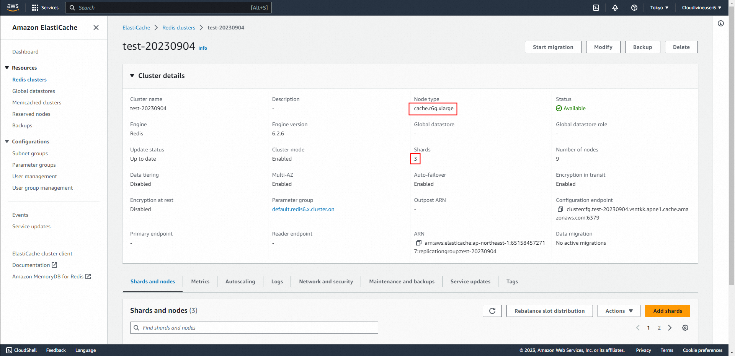735x356 pixels.
Task: Open the default.redis6.x.cluster.on parameter group
Action: pos(303,209)
